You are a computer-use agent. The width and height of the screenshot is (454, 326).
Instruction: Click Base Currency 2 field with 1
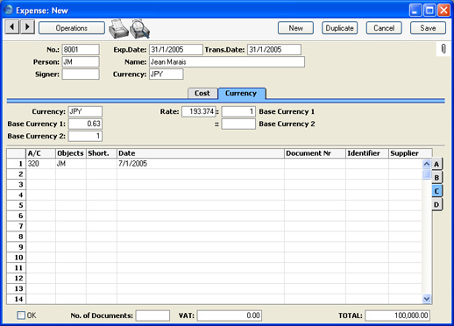click(85, 136)
